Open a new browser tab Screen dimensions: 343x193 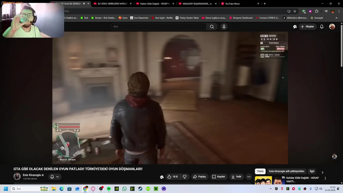[x=265, y=4]
